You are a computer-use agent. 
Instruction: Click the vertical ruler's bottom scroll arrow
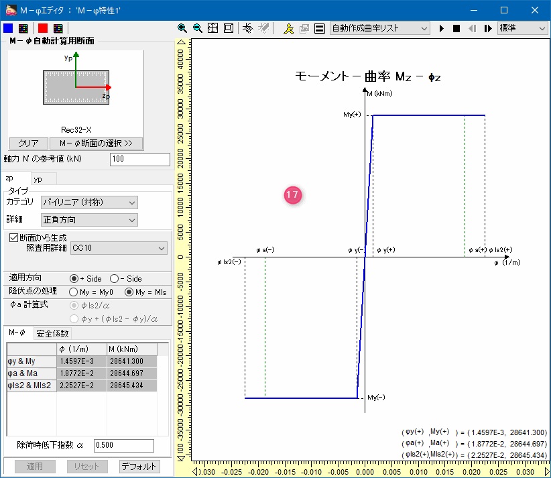181,458
